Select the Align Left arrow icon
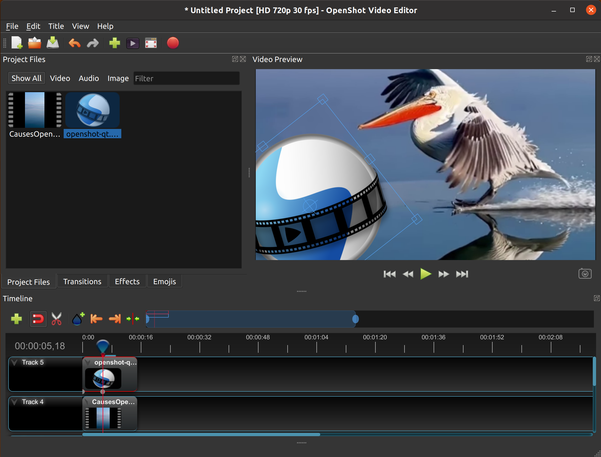Viewport: 601px width, 457px height. click(x=96, y=319)
